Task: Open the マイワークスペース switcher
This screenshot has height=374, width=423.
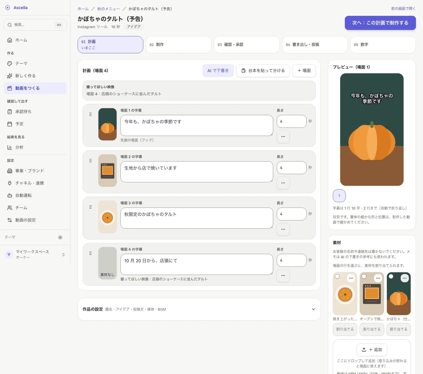Action: (35, 254)
